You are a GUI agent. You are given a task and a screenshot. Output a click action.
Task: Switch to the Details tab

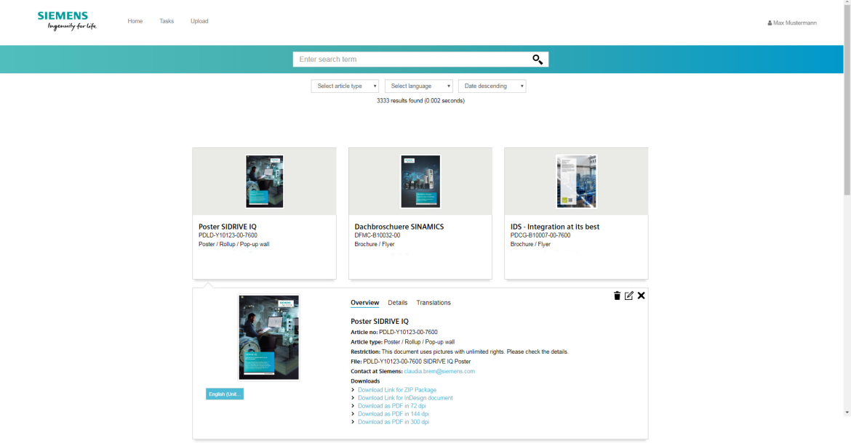coord(398,303)
